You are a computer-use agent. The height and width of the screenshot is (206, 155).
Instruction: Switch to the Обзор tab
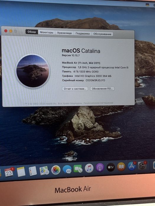click(x=32, y=32)
